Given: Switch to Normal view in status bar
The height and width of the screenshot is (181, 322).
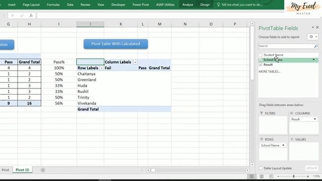Looking at the screenshot, I should coord(252,176).
